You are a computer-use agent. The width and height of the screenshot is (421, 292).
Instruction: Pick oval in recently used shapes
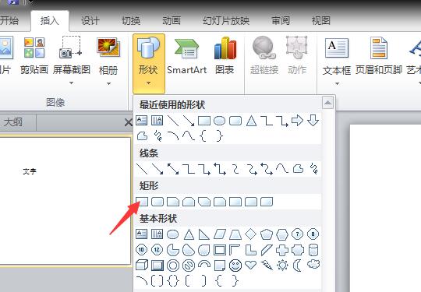(220, 121)
